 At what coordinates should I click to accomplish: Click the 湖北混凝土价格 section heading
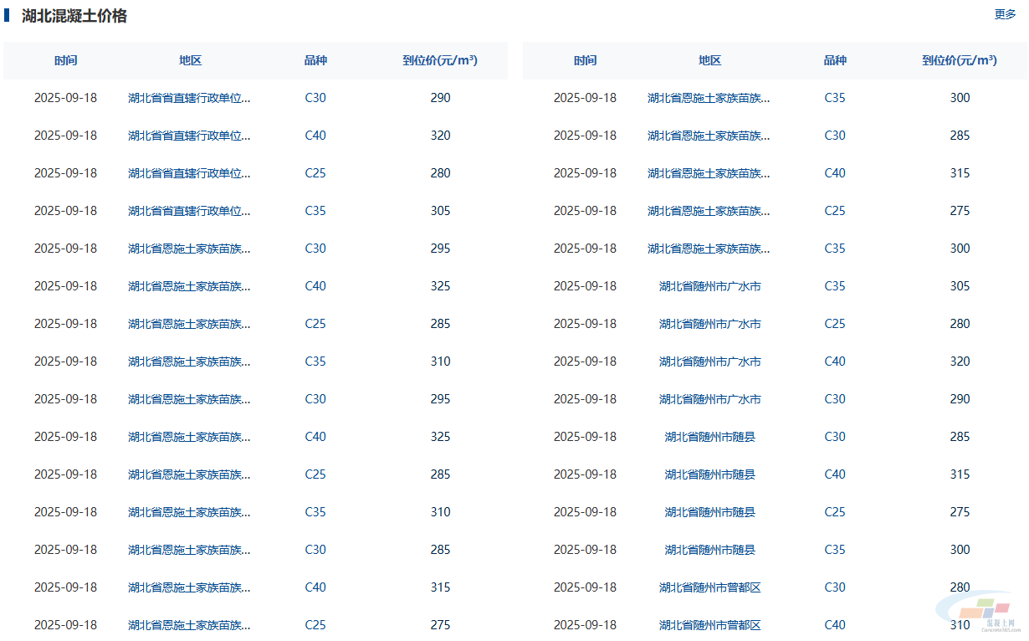click(74, 16)
